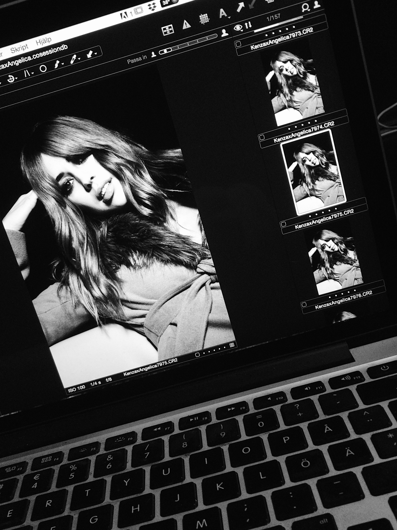Click the 1/4 s shutter speed readout
The image size is (397, 530).
point(95,383)
